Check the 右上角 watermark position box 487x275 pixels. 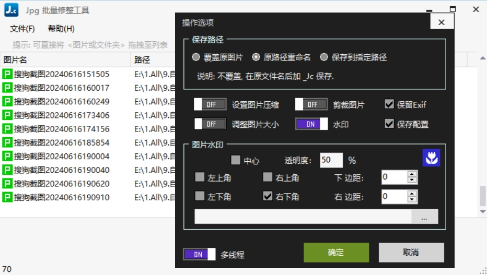[x=268, y=177]
